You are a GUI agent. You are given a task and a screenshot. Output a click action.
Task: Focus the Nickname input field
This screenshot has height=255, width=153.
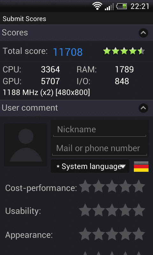[99, 130]
